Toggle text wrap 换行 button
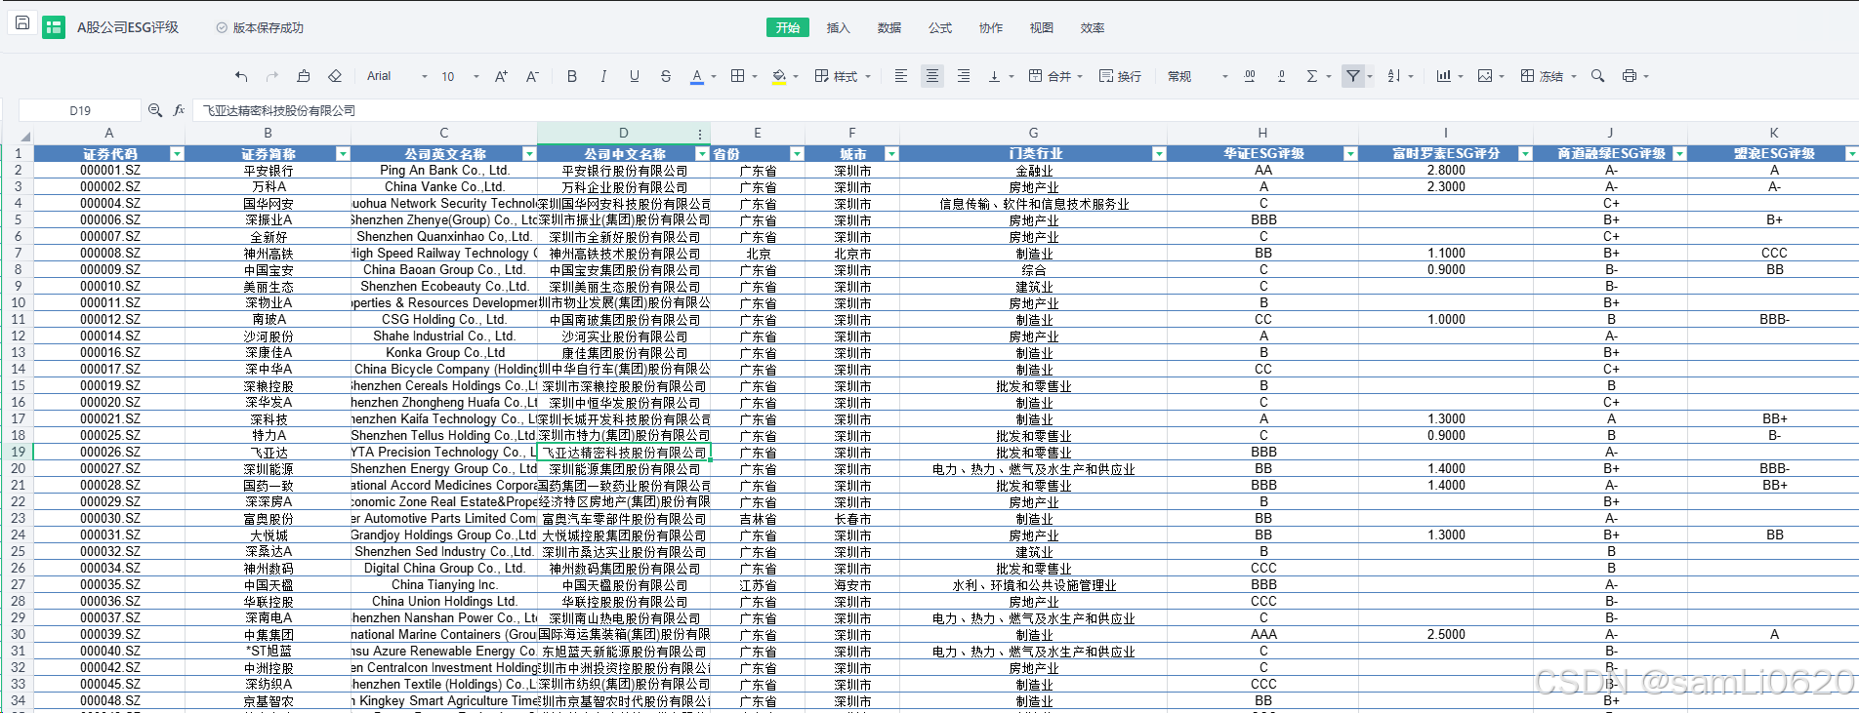The height and width of the screenshot is (713, 1859). coord(1120,76)
